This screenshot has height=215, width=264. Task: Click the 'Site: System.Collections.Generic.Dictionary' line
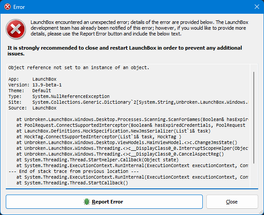click(128, 102)
